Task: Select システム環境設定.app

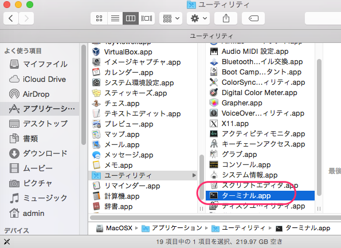Action: point(143,83)
